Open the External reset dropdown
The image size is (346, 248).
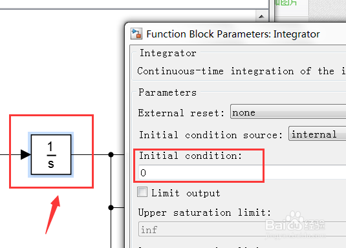click(x=288, y=112)
